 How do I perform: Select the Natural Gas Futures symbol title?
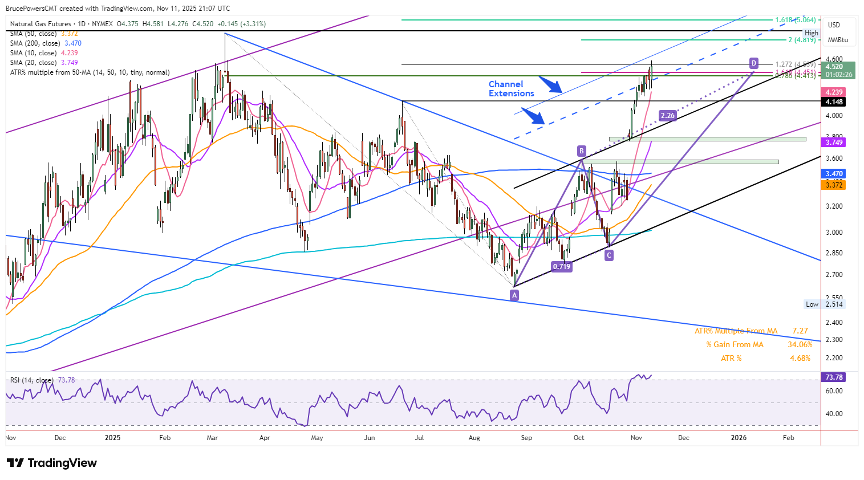pos(40,24)
